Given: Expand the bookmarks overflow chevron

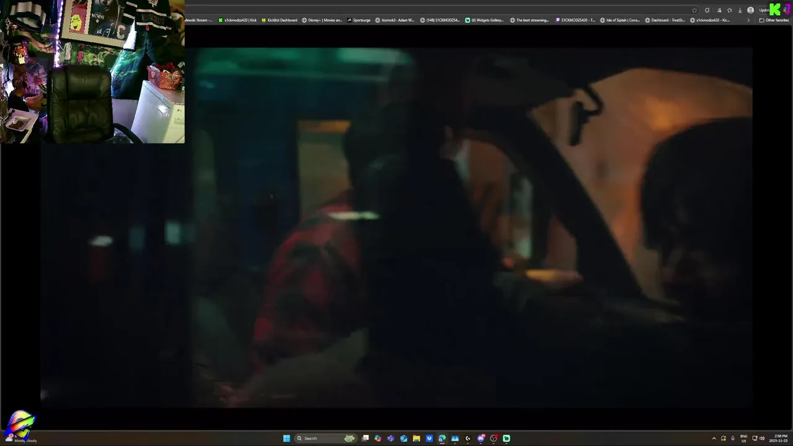Looking at the screenshot, I should pyautogui.click(x=748, y=20).
